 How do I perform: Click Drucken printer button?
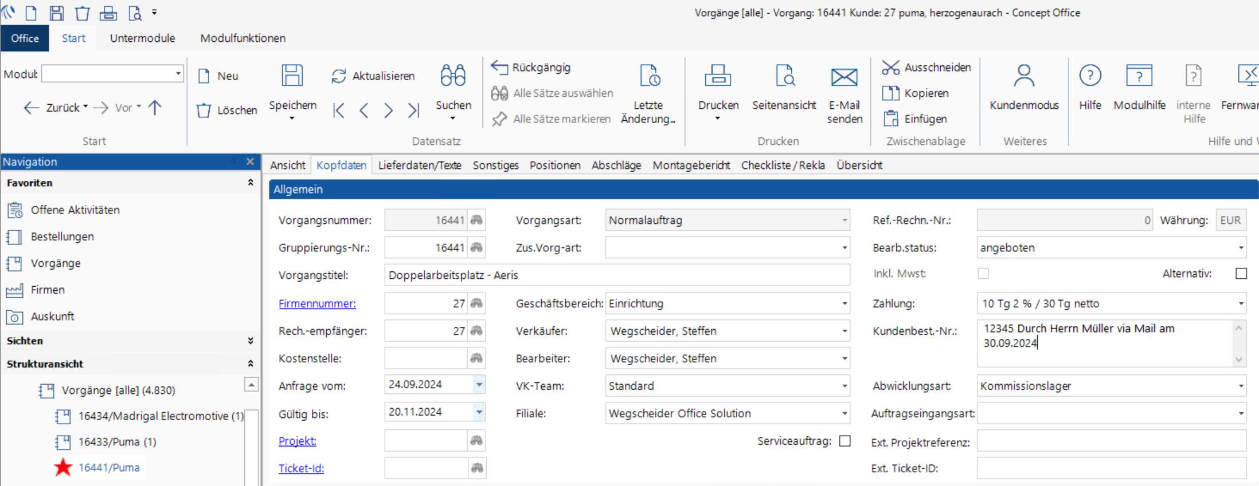(718, 90)
